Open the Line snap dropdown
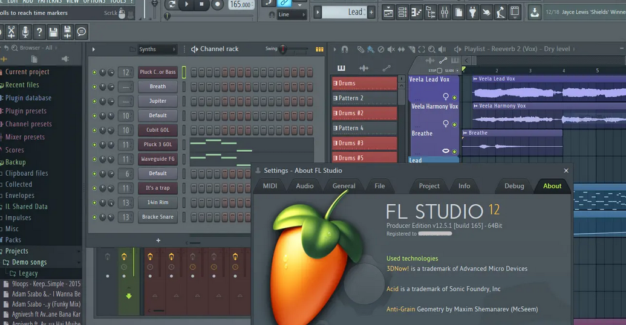Image resolution: width=626 pixels, height=325 pixels. tap(292, 14)
